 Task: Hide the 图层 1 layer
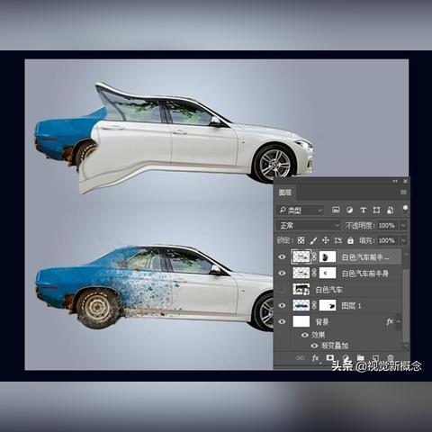tap(282, 305)
